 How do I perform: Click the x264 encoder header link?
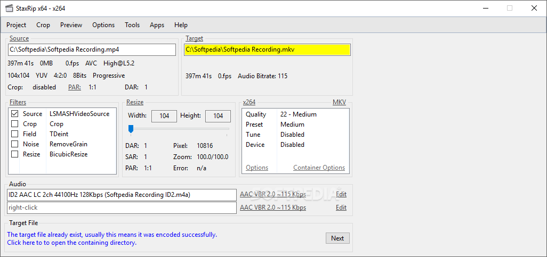[x=249, y=102]
